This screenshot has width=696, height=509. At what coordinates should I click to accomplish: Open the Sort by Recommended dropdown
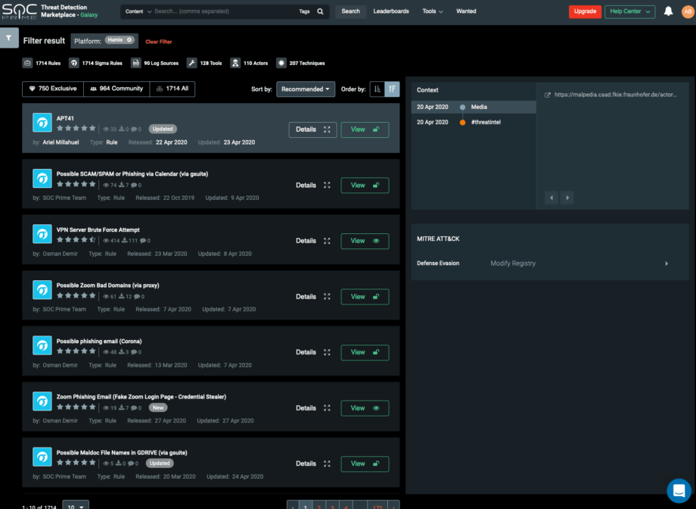click(x=306, y=89)
